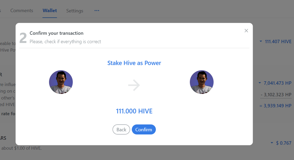294x160 pixels.
Task: Confirm the Stake Hive transaction
Action: click(144, 129)
